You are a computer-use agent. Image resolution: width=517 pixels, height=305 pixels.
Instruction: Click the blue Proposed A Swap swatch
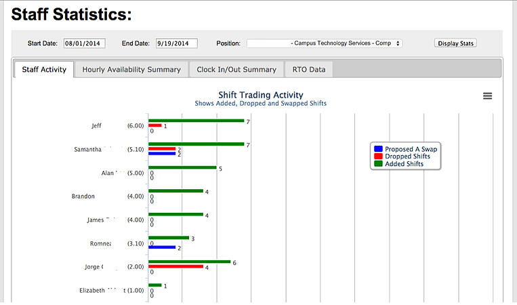point(378,148)
